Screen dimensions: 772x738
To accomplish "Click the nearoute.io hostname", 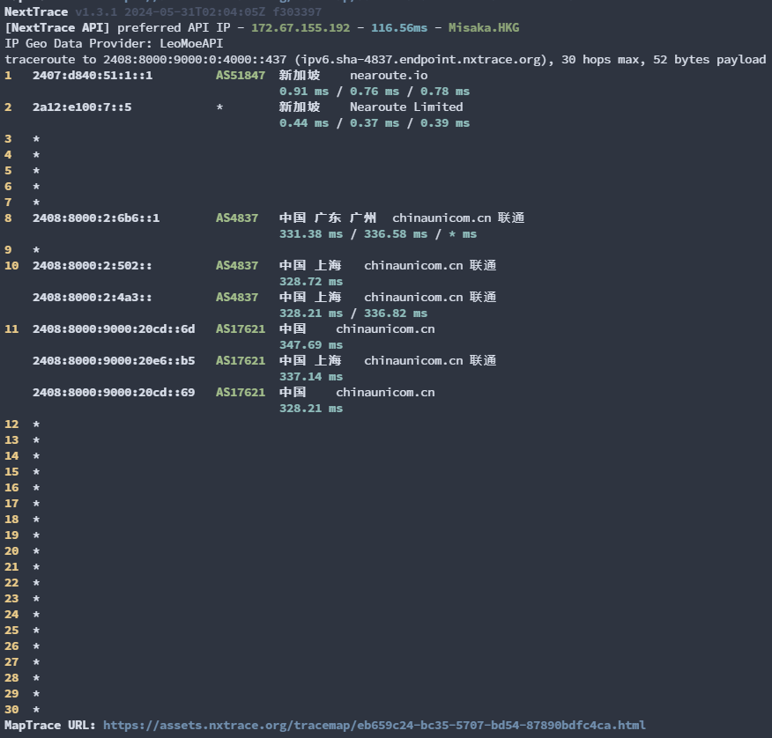I will [x=389, y=75].
